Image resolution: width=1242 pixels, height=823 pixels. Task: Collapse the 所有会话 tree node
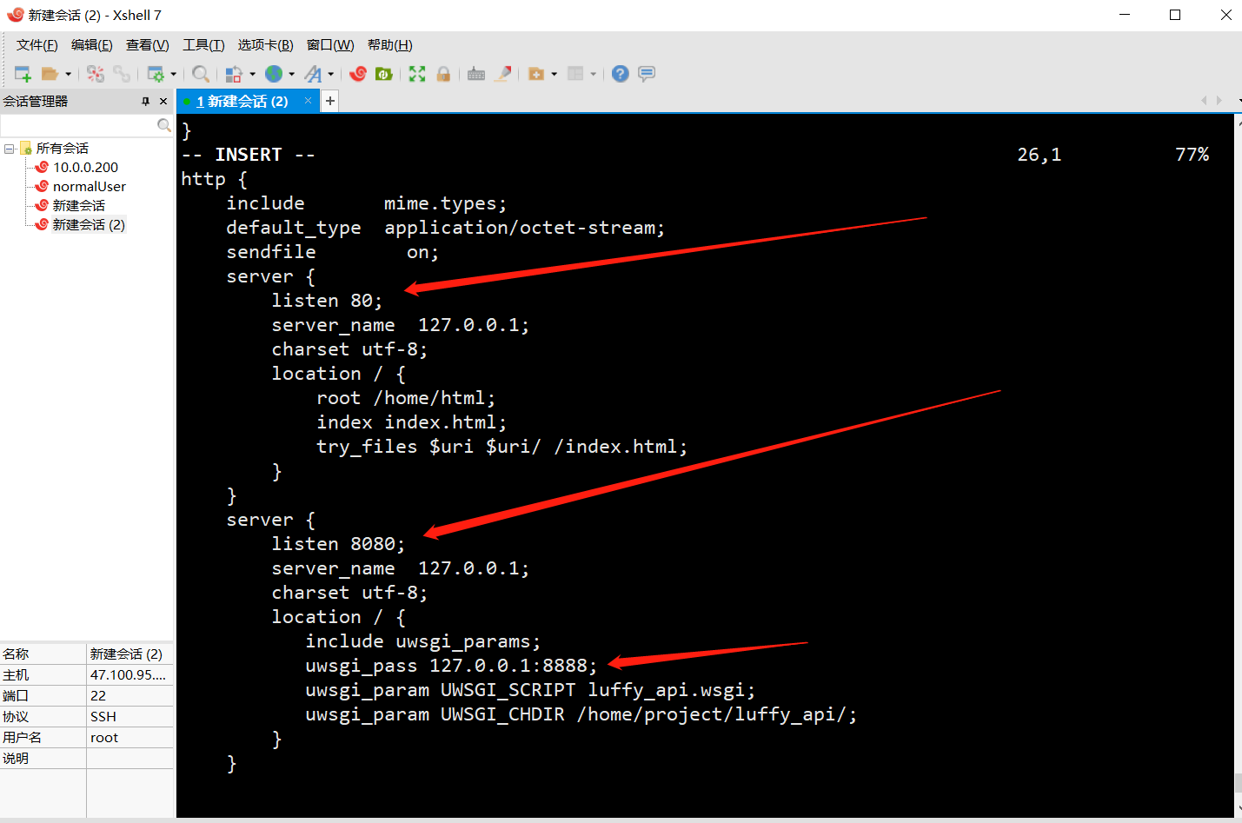(9, 149)
